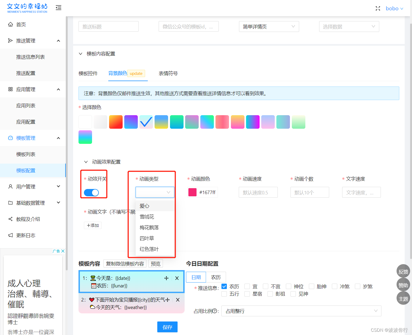Click the 基础数据管理 folder icon

coord(11,203)
